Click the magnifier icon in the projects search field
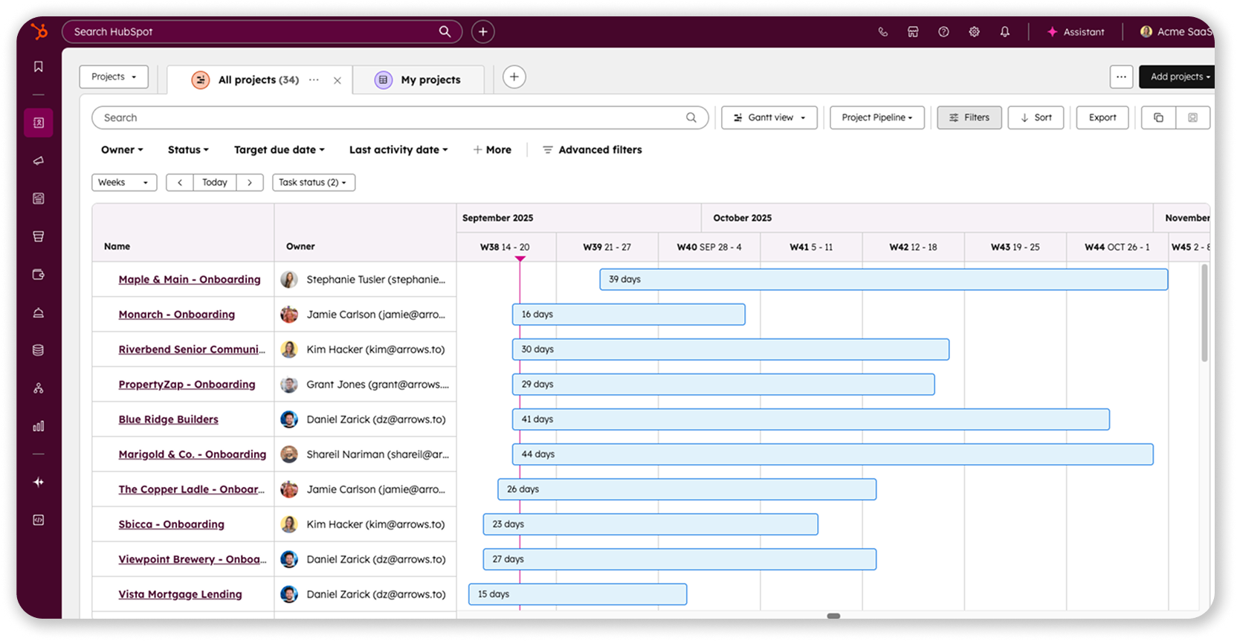1237x641 pixels. [691, 117]
